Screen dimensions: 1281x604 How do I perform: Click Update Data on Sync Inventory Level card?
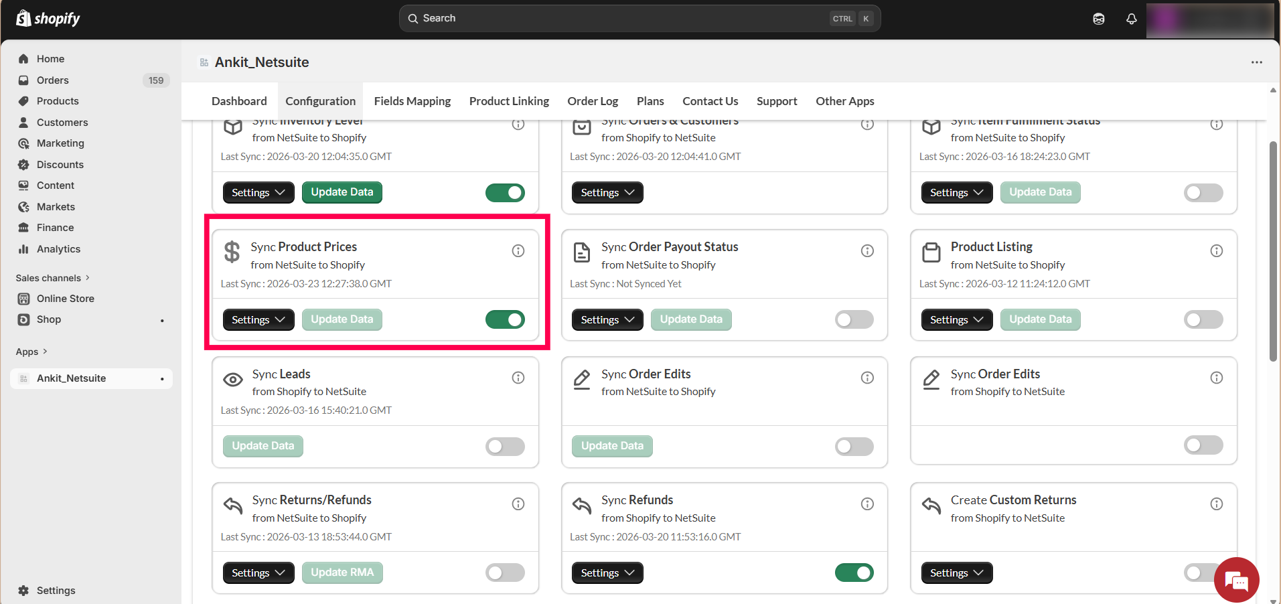click(342, 192)
